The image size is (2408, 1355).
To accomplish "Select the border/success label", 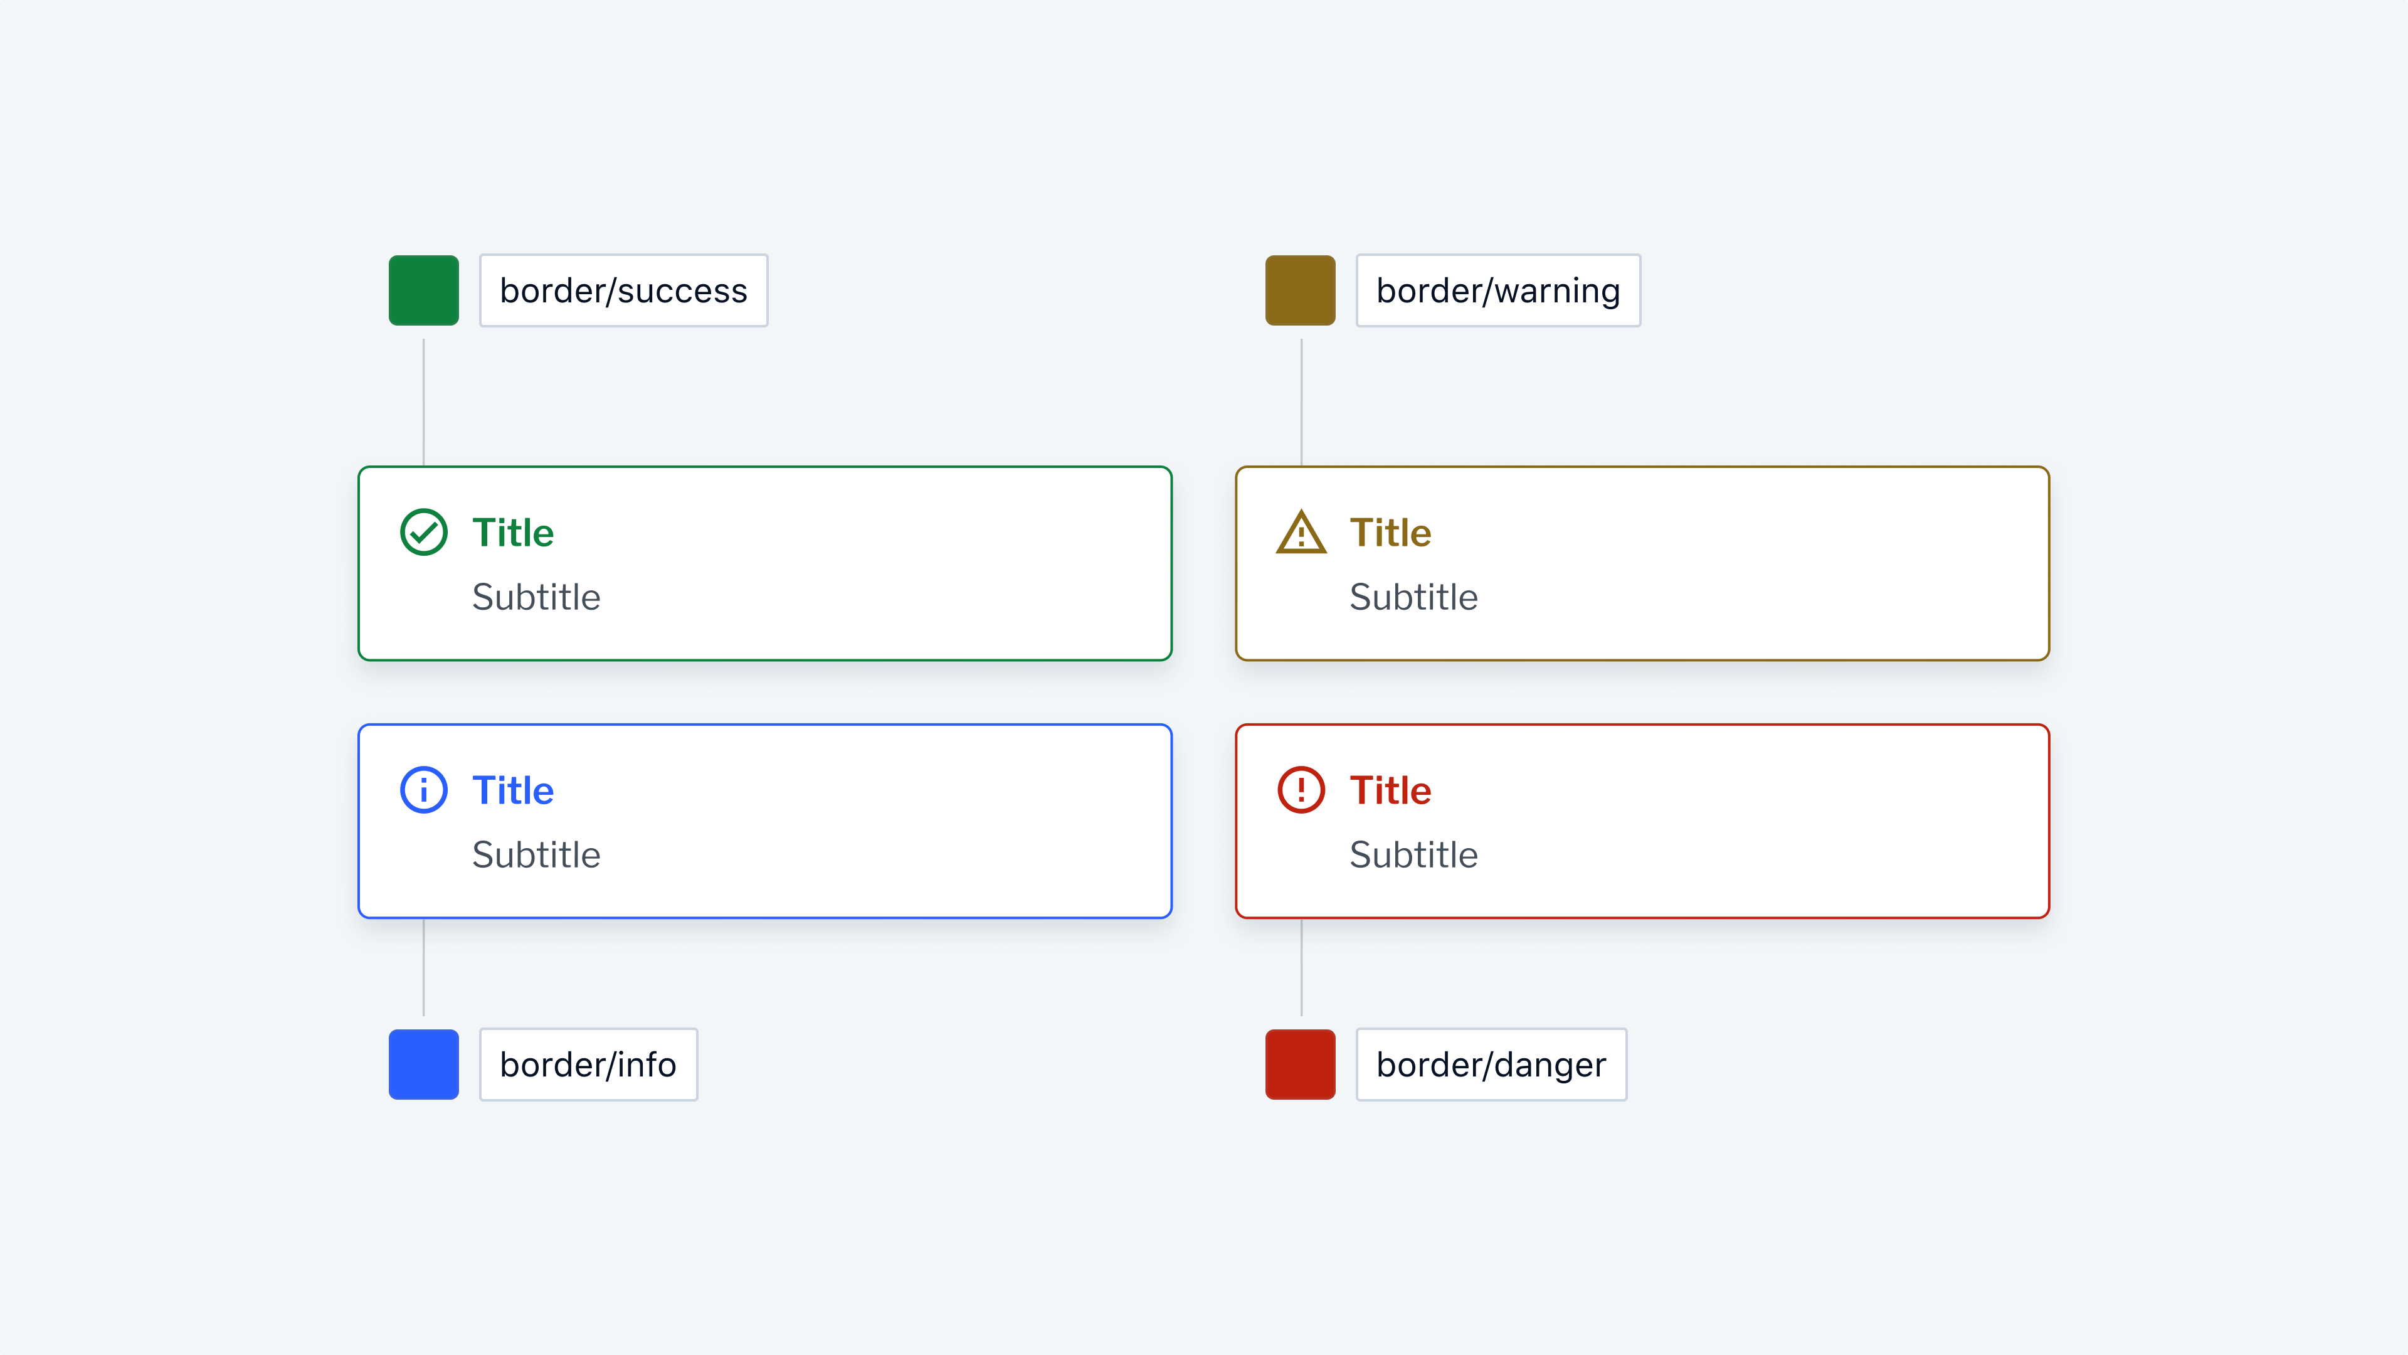I will 623,291.
